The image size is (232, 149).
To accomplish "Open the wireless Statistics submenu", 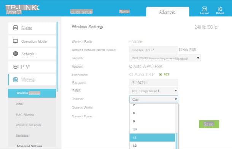I will click(22, 136).
